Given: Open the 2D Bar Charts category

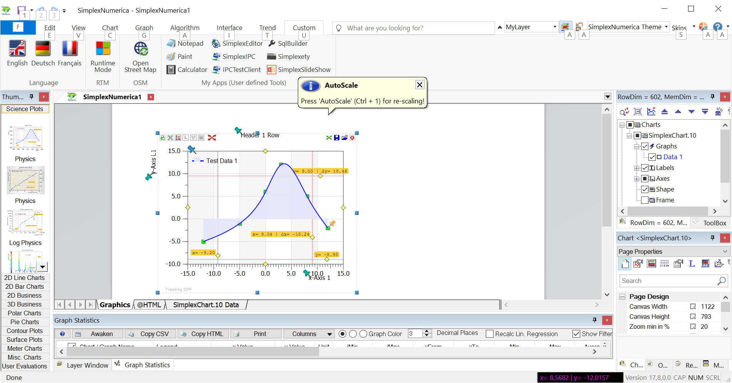Looking at the screenshot, I should [x=25, y=286].
